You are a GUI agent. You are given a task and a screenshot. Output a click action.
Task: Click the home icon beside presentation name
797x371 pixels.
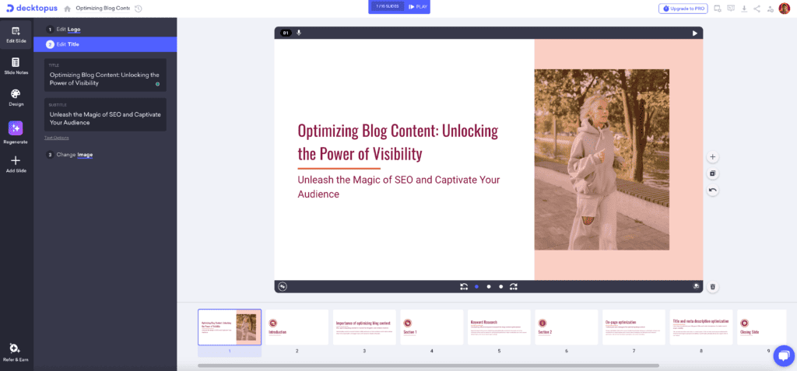click(x=68, y=9)
